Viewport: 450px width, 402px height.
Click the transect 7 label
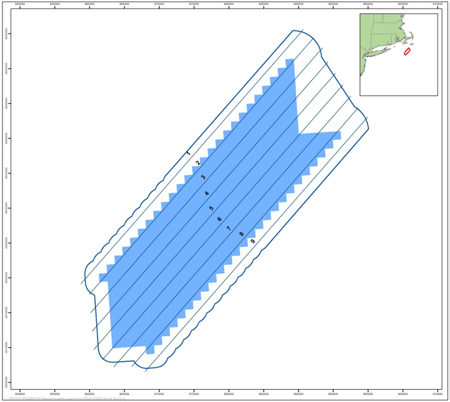click(228, 229)
